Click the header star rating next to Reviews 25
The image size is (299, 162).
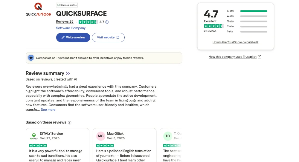pos(88,22)
